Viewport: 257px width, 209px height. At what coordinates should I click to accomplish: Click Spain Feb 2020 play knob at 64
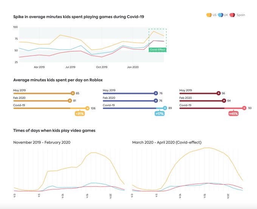224,101
